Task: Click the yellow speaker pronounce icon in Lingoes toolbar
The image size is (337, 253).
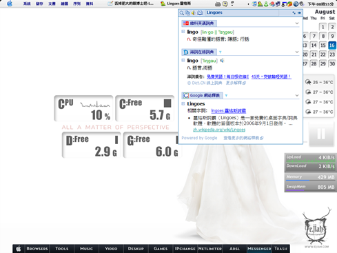Action: pos(194,13)
